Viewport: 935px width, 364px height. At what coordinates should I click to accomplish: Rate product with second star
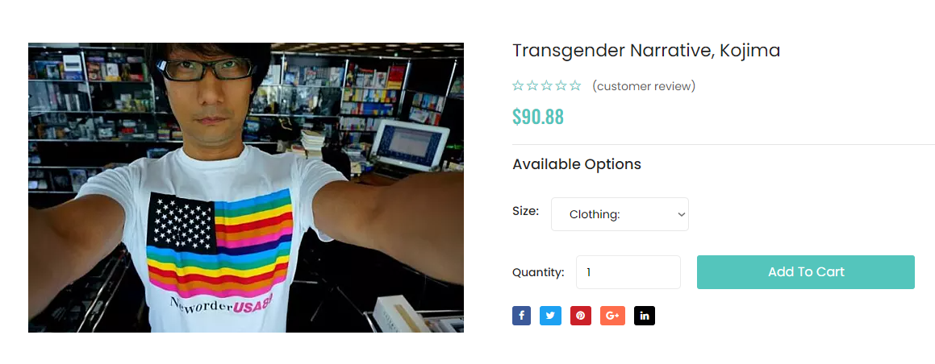pyautogui.click(x=532, y=86)
